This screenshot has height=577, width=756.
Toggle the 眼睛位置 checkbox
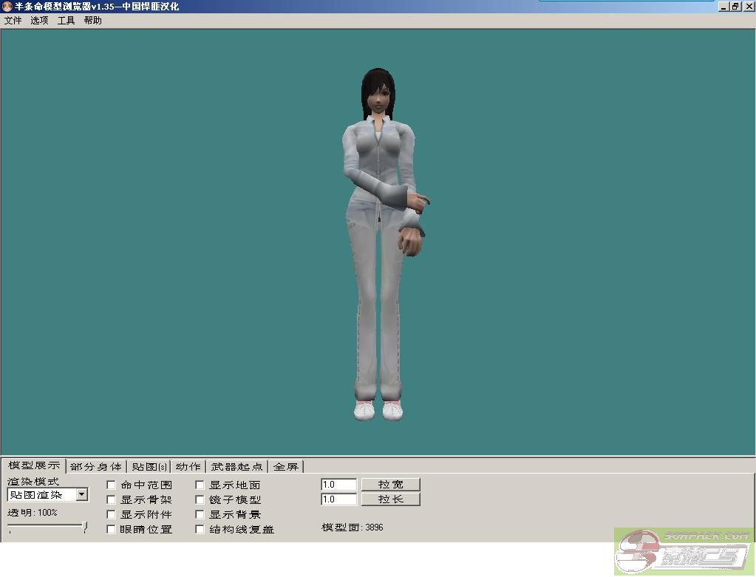[112, 530]
